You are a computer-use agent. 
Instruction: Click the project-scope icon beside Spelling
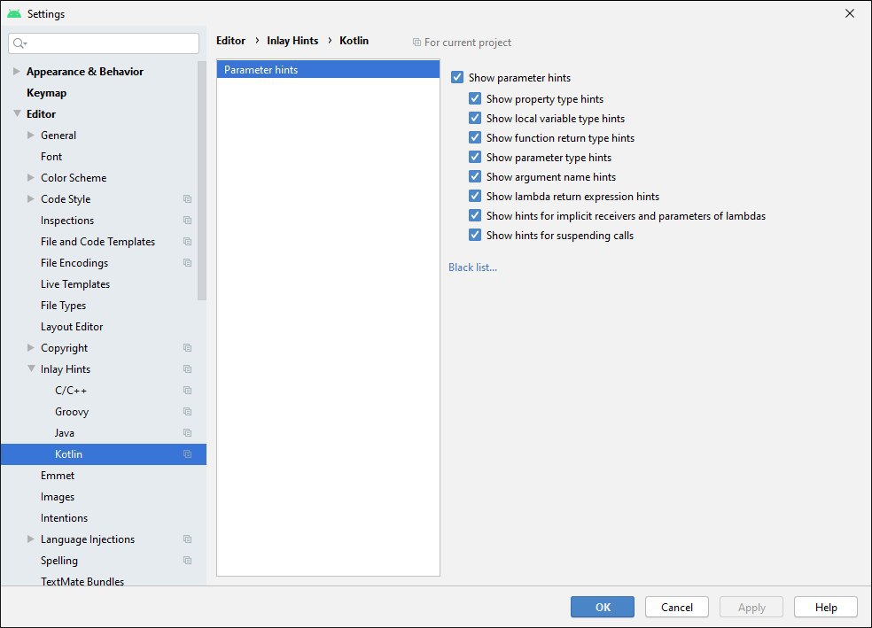point(187,560)
